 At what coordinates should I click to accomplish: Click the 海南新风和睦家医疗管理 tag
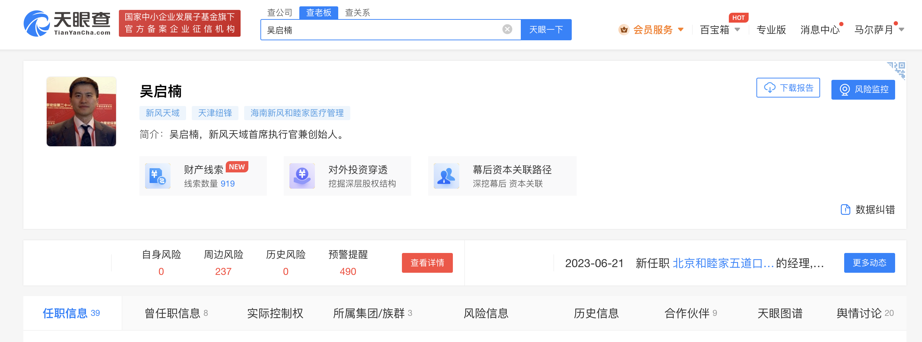pos(297,113)
